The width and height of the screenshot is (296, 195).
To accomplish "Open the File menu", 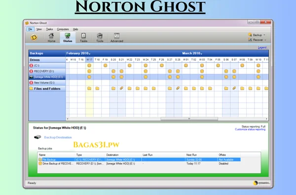I will [x=30, y=29].
